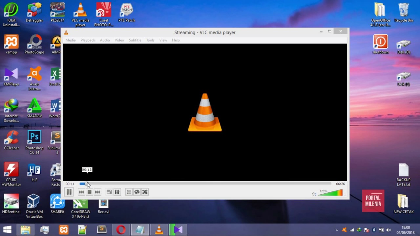Toggle random shuffle playback
Viewport: 420px width, 236px height.
[145, 192]
